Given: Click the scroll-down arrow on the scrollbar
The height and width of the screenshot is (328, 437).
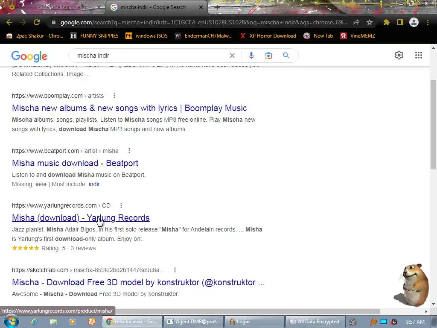Looking at the screenshot, I should click(434, 304).
